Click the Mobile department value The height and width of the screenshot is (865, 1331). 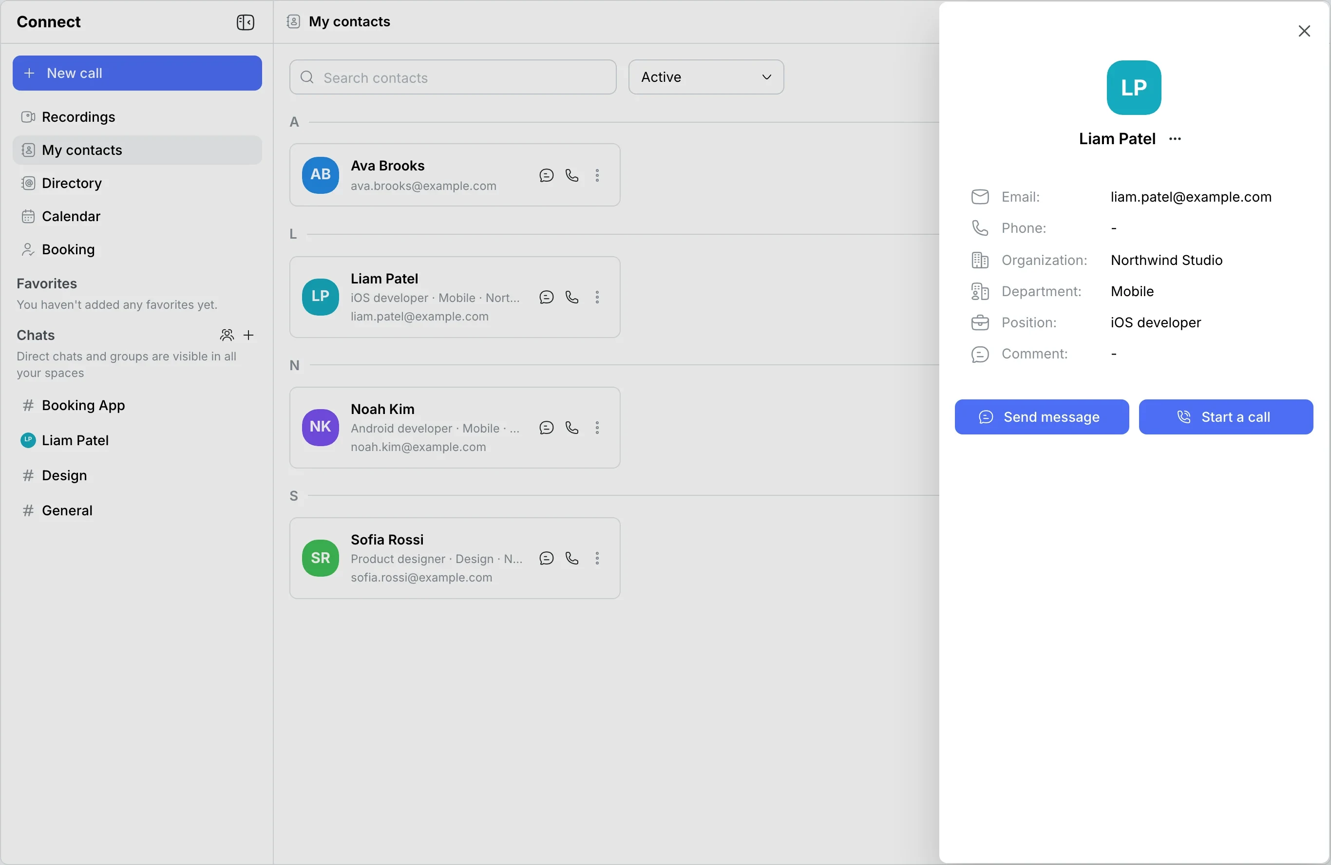click(1132, 291)
